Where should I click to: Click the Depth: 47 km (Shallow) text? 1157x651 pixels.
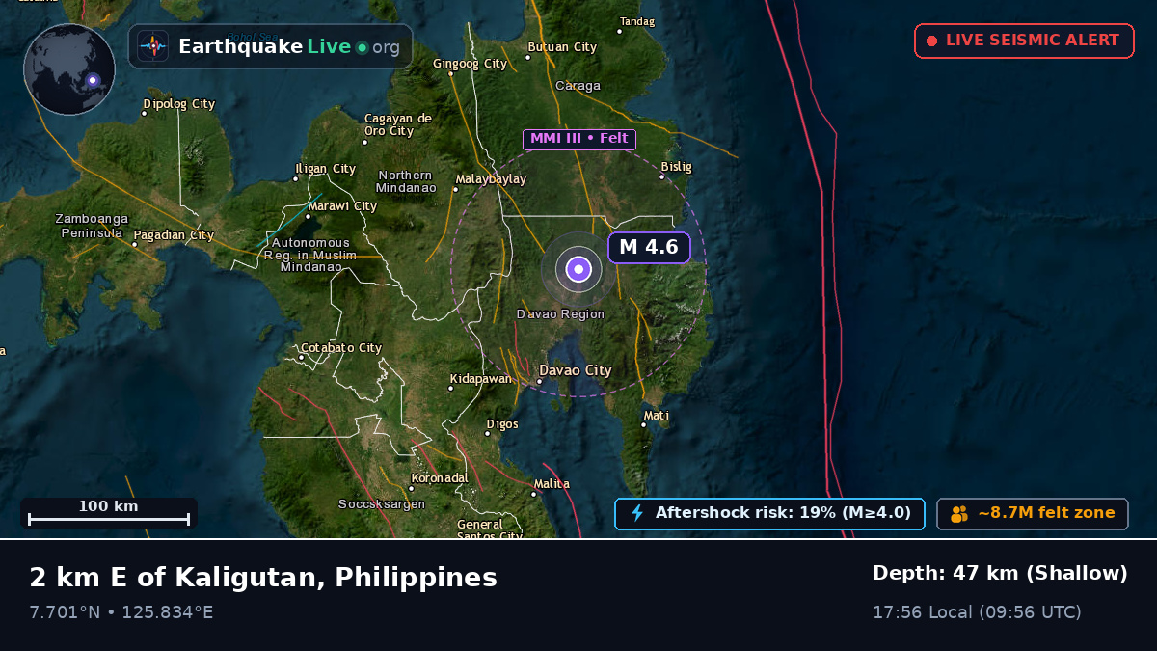point(1000,574)
